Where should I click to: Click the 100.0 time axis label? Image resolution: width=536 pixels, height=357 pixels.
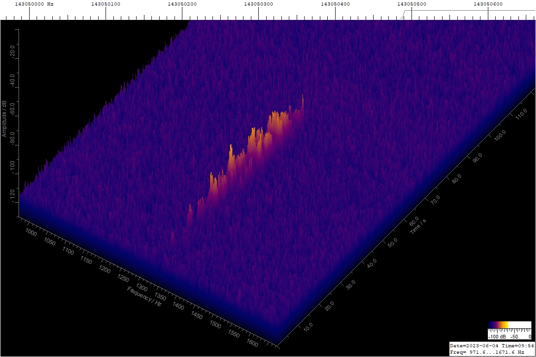coord(500,135)
